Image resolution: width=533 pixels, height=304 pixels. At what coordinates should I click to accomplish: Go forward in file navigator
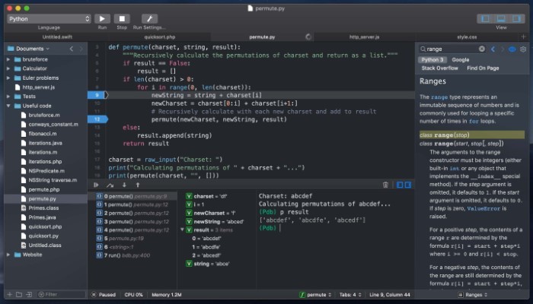coord(81,49)
